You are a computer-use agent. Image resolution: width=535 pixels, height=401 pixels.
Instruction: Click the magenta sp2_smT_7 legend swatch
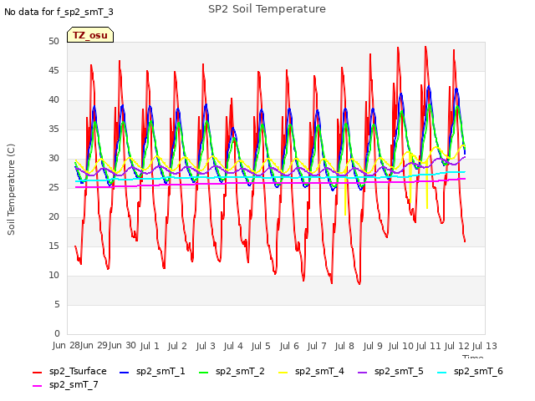[37, 386]
